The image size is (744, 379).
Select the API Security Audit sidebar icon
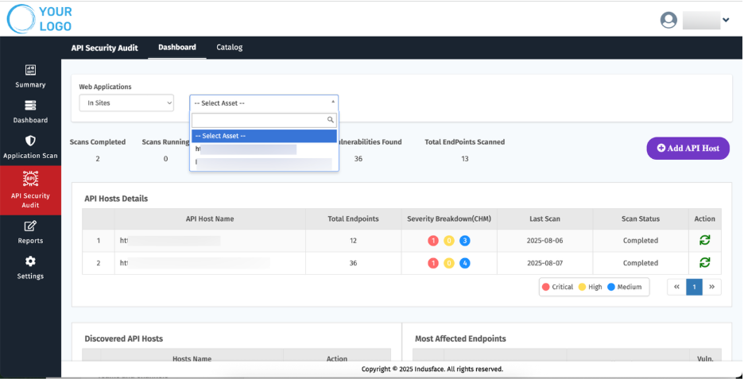[30, 179]
